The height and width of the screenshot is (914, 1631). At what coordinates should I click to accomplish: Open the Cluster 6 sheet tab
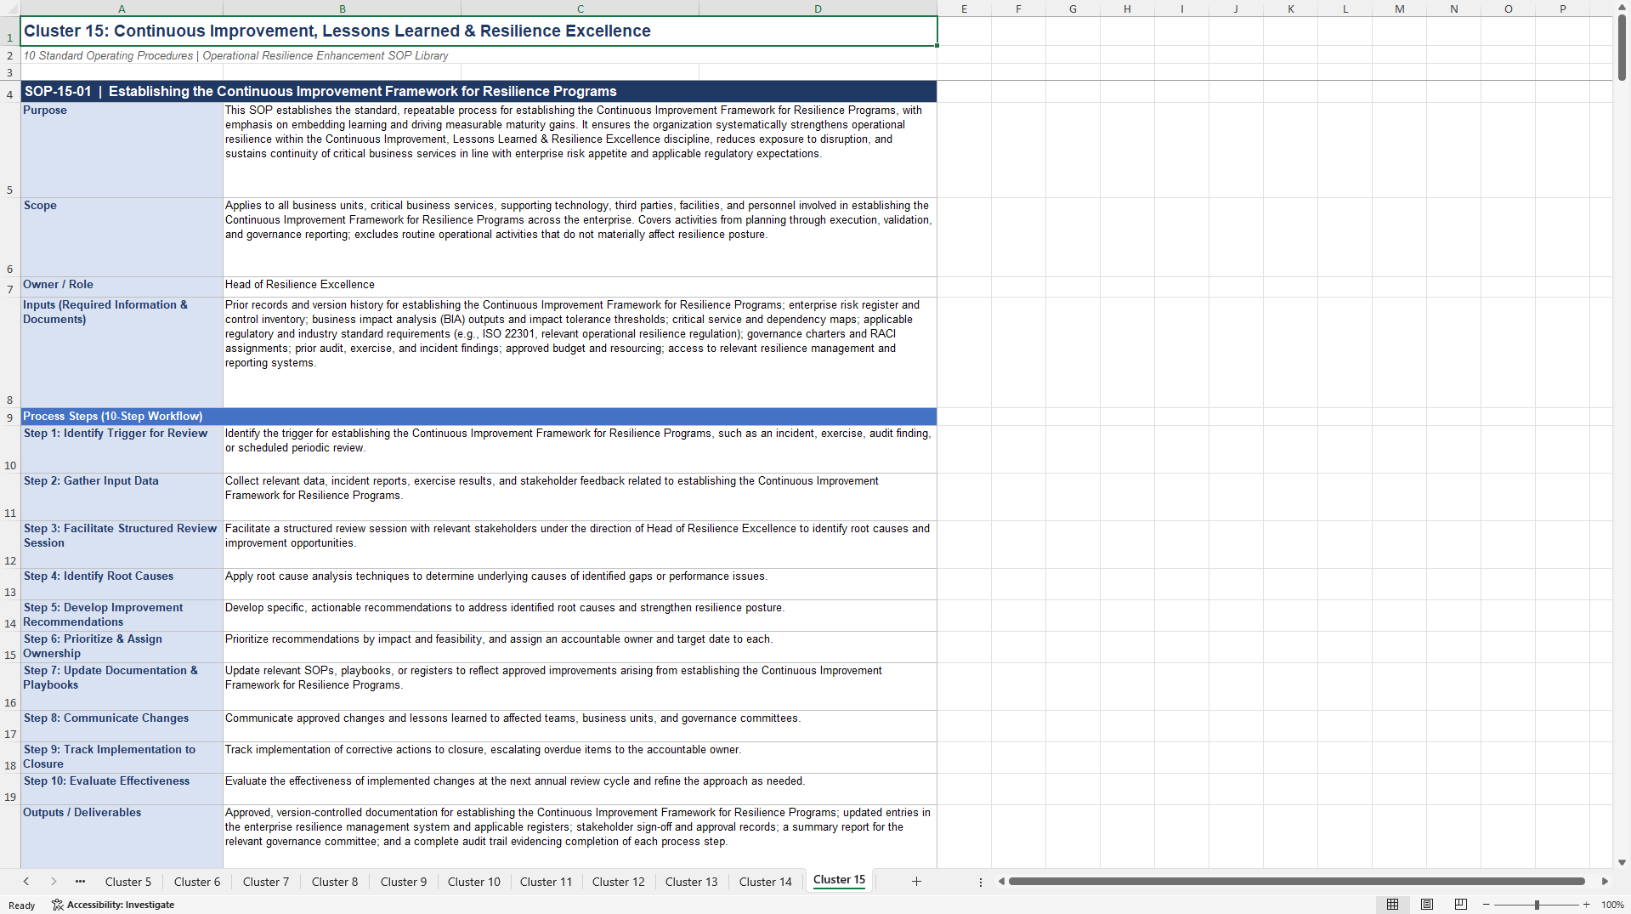click(197, 882)
